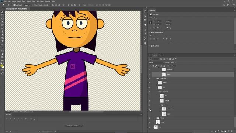Expand the Torso group

click(156, 118)
